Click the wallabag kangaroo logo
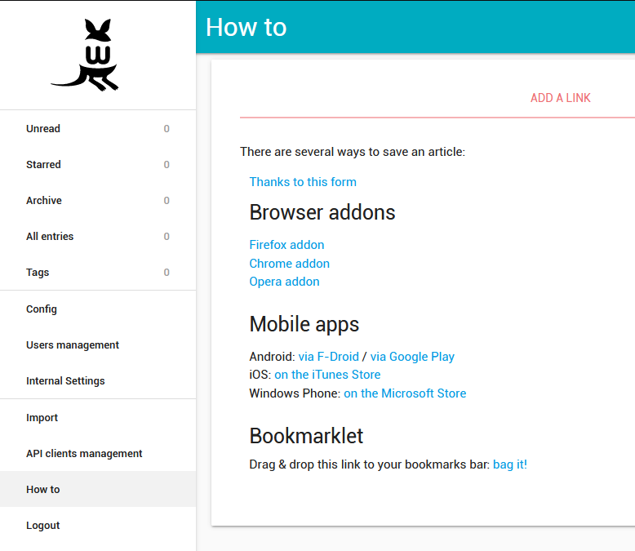 (87, 55)
